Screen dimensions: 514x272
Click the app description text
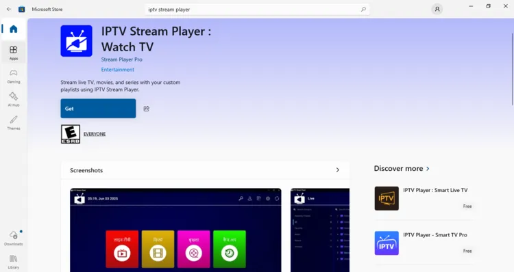[x=121, y=86]
